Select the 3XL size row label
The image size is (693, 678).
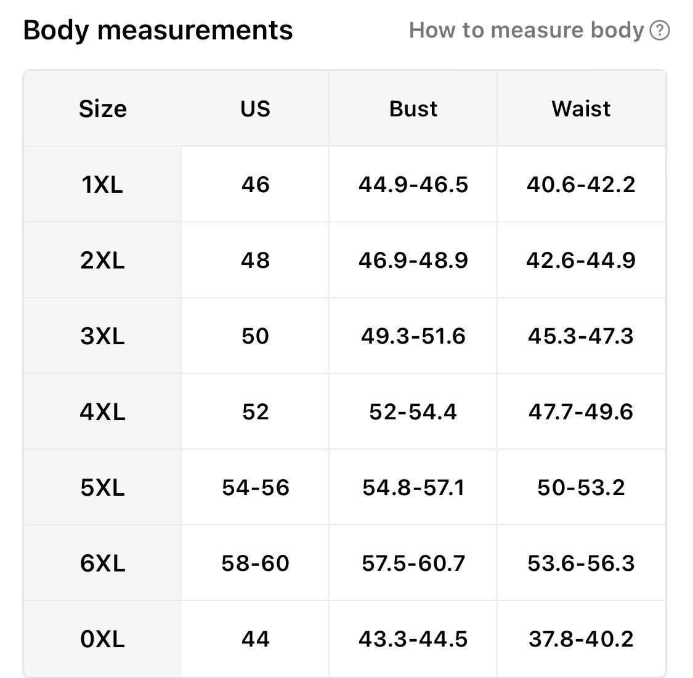click(x=102, y=336)
